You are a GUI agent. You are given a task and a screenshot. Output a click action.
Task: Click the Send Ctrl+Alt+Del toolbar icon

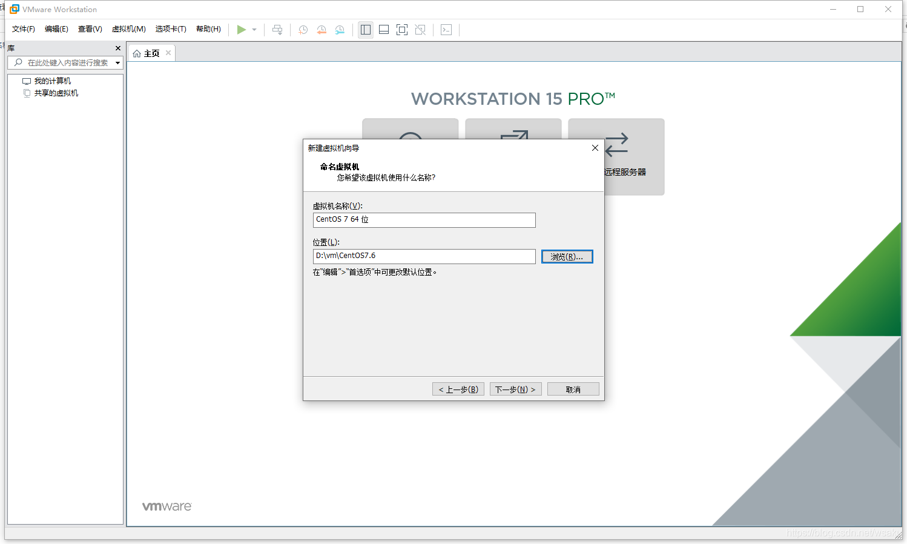pyautogui.click(x=277, y=30)
